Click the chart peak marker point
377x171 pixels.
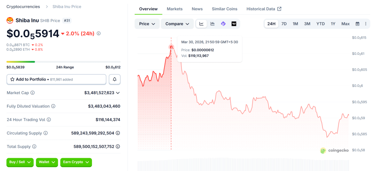(x=171, y=47)
